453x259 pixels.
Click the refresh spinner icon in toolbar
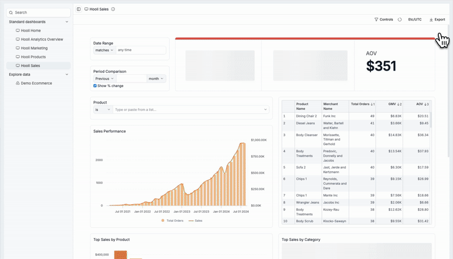coord(400,19)
